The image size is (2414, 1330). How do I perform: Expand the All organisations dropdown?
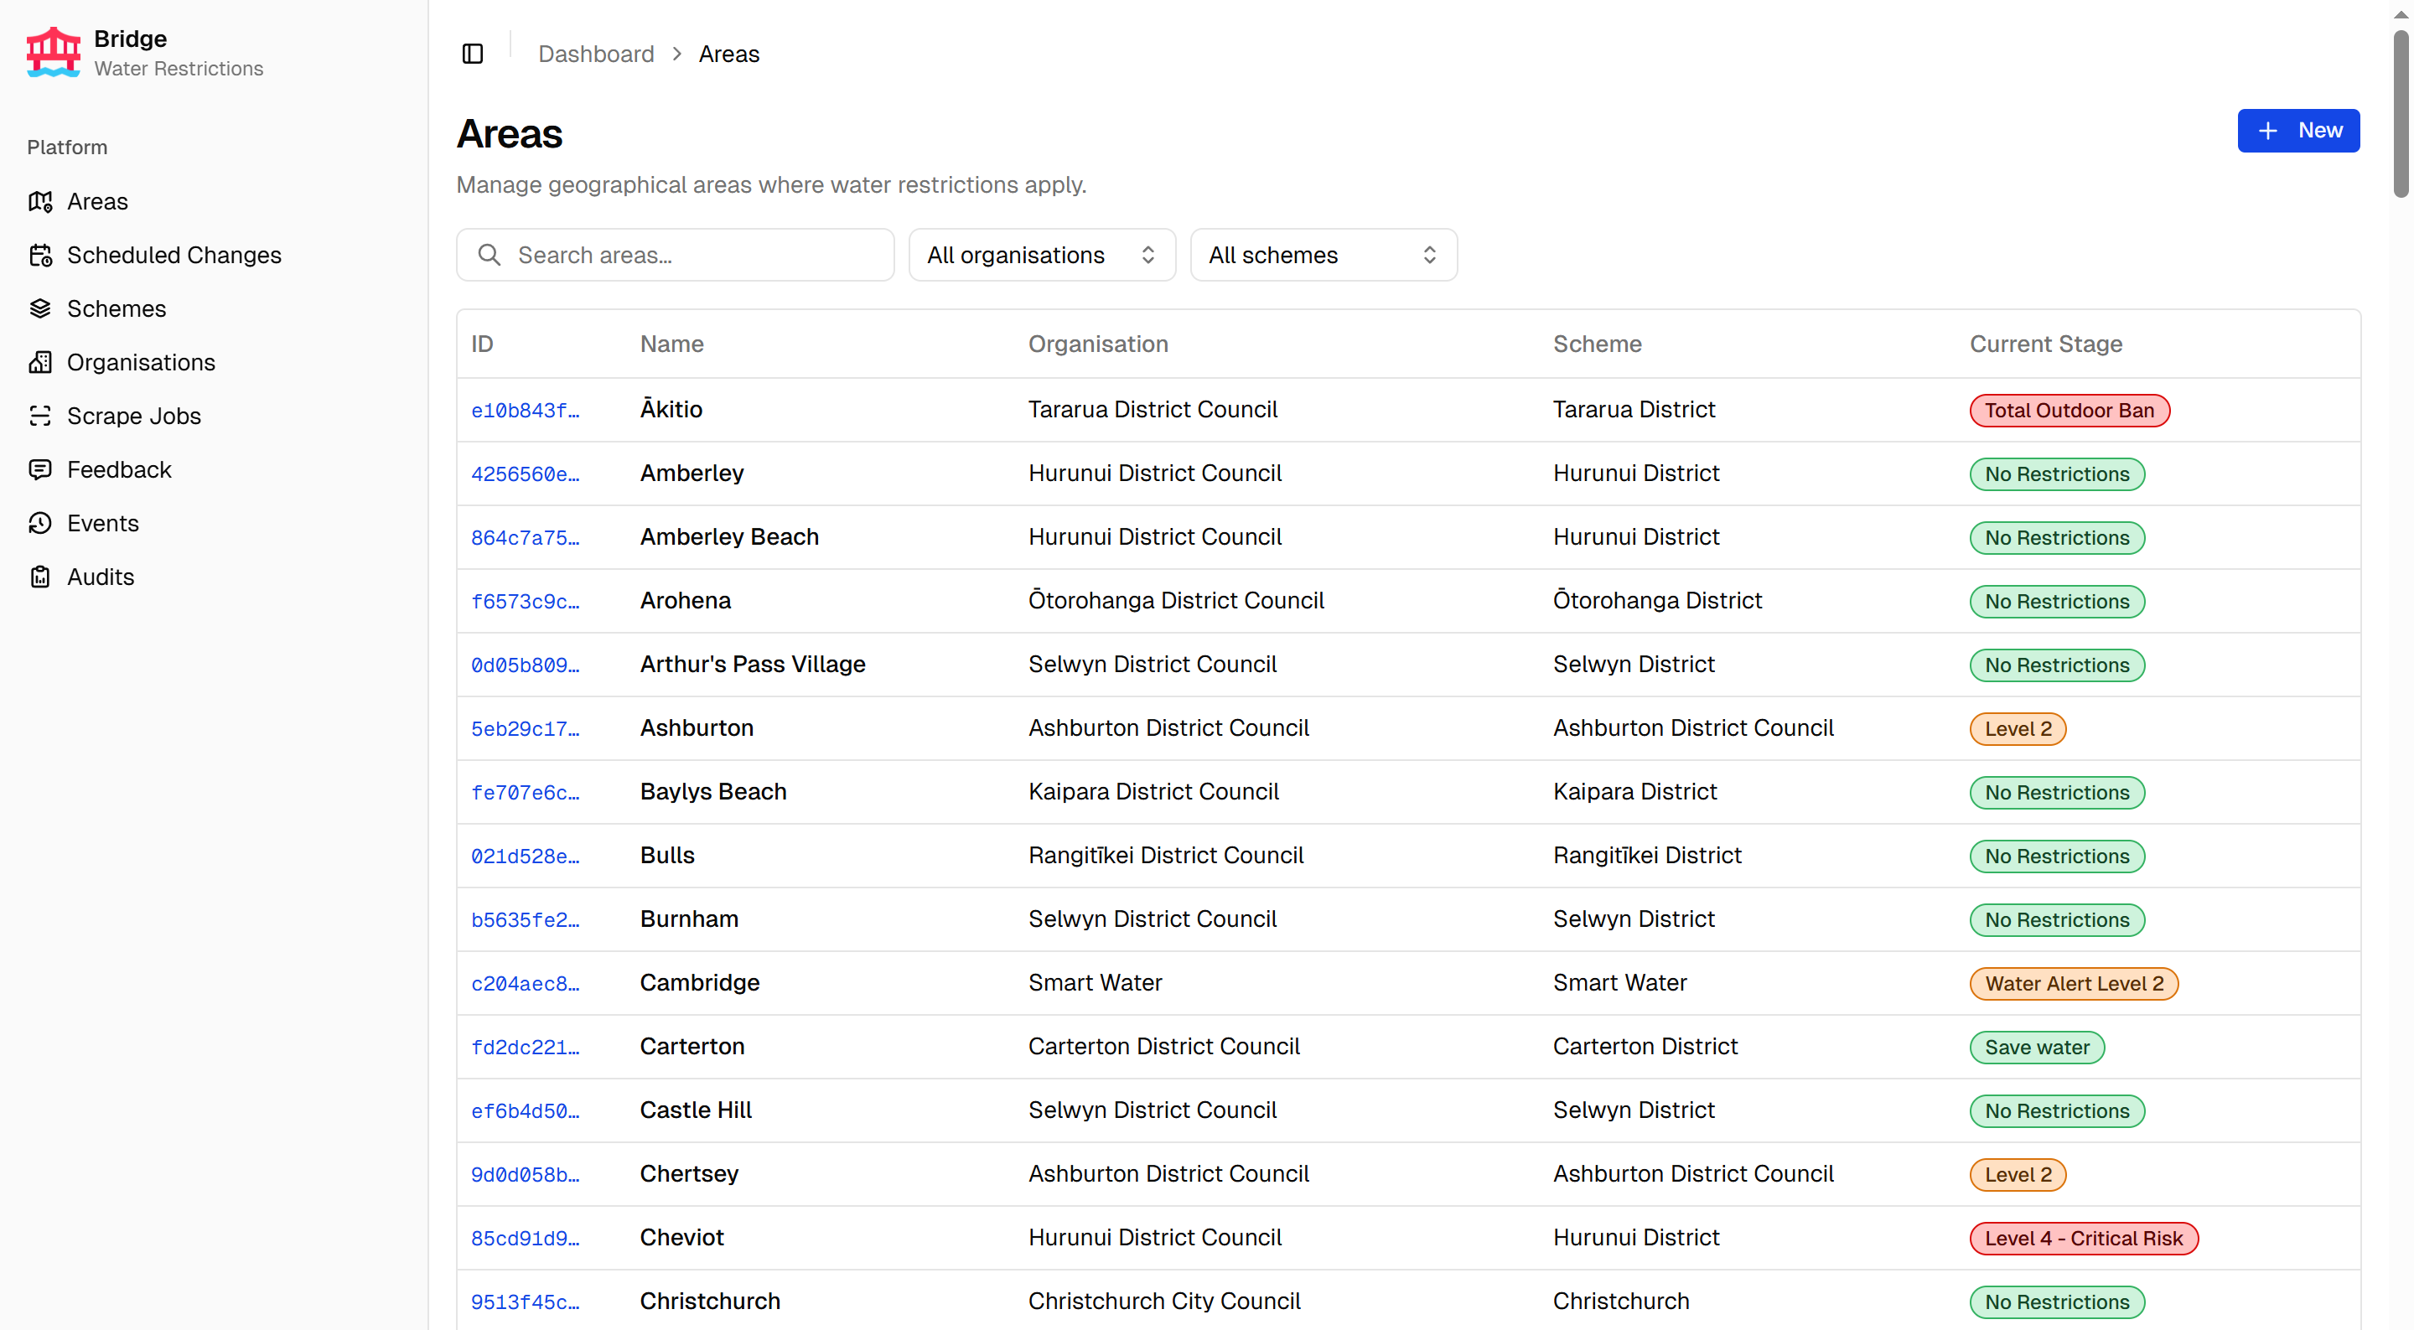[x=1041, y=255]
